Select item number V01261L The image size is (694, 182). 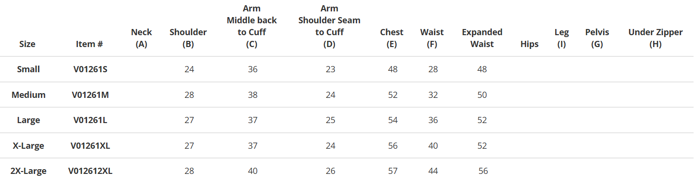[90, 120]
